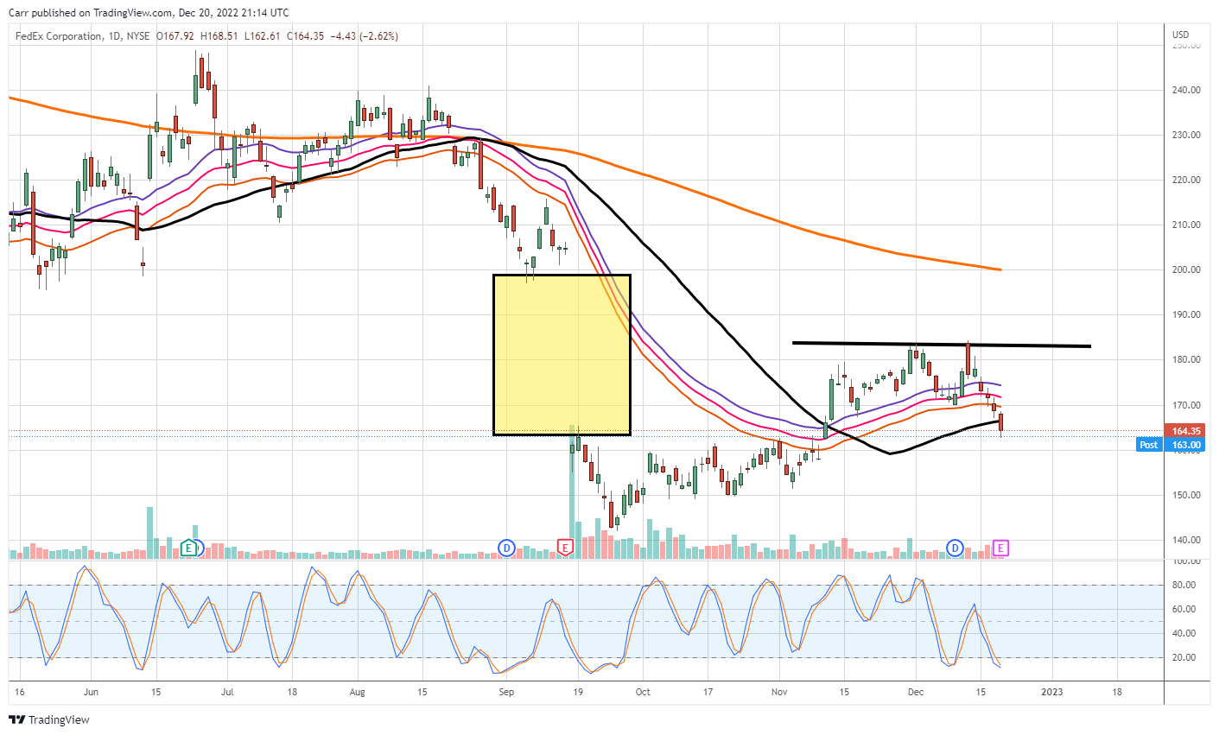Click the 1D interval label in chart legend
The height and width of the screenshot is (735, 1219).
tap(114, 36)
